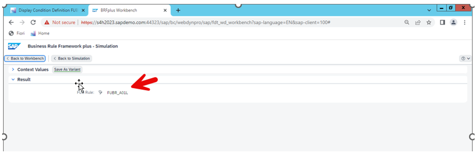Open the zoom magnifier icon in address bar
The width and height of the screenshot is (476, 156).
click(407, 22)
